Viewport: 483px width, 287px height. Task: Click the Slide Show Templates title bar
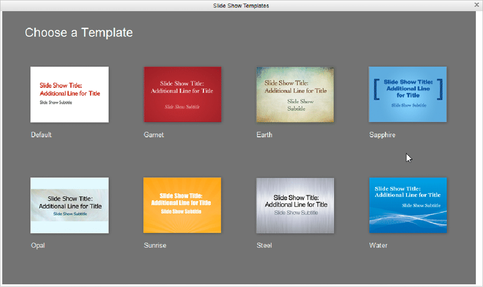[x=241, y=5]
